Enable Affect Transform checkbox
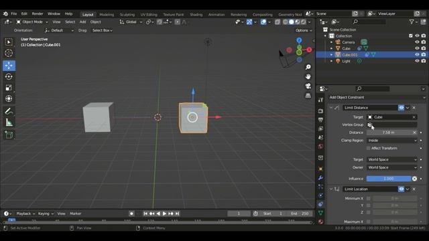 [369, 149]
